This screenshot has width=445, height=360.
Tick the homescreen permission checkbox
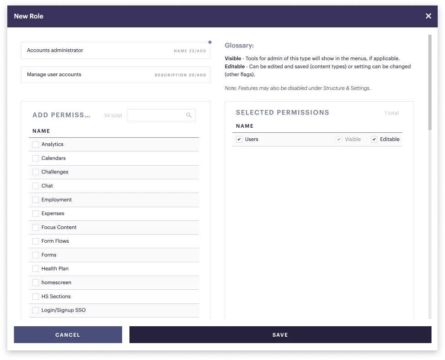[36, 282]
